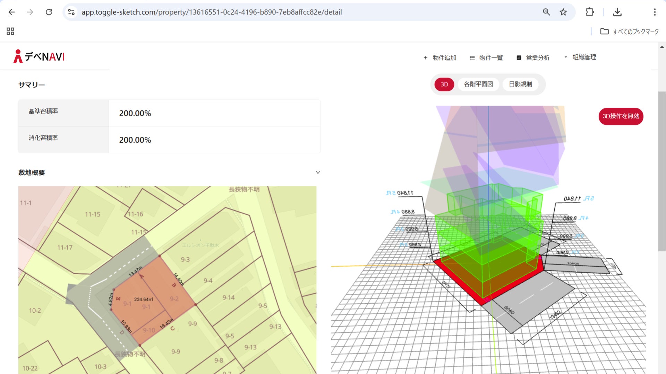Open the browser downloads icon
666x374 pixels.
(x=617, y=12)
